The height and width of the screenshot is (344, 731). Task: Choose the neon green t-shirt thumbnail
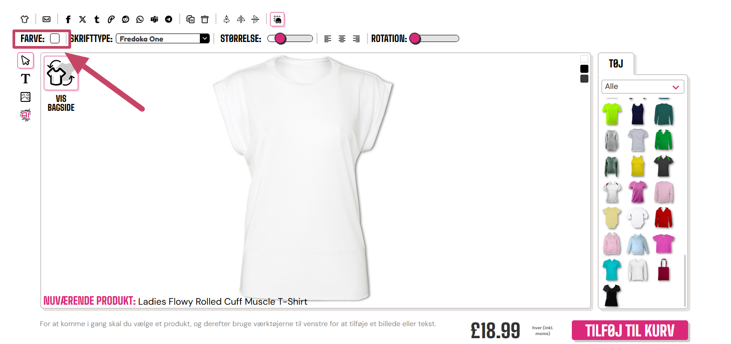tap(612, 114)
